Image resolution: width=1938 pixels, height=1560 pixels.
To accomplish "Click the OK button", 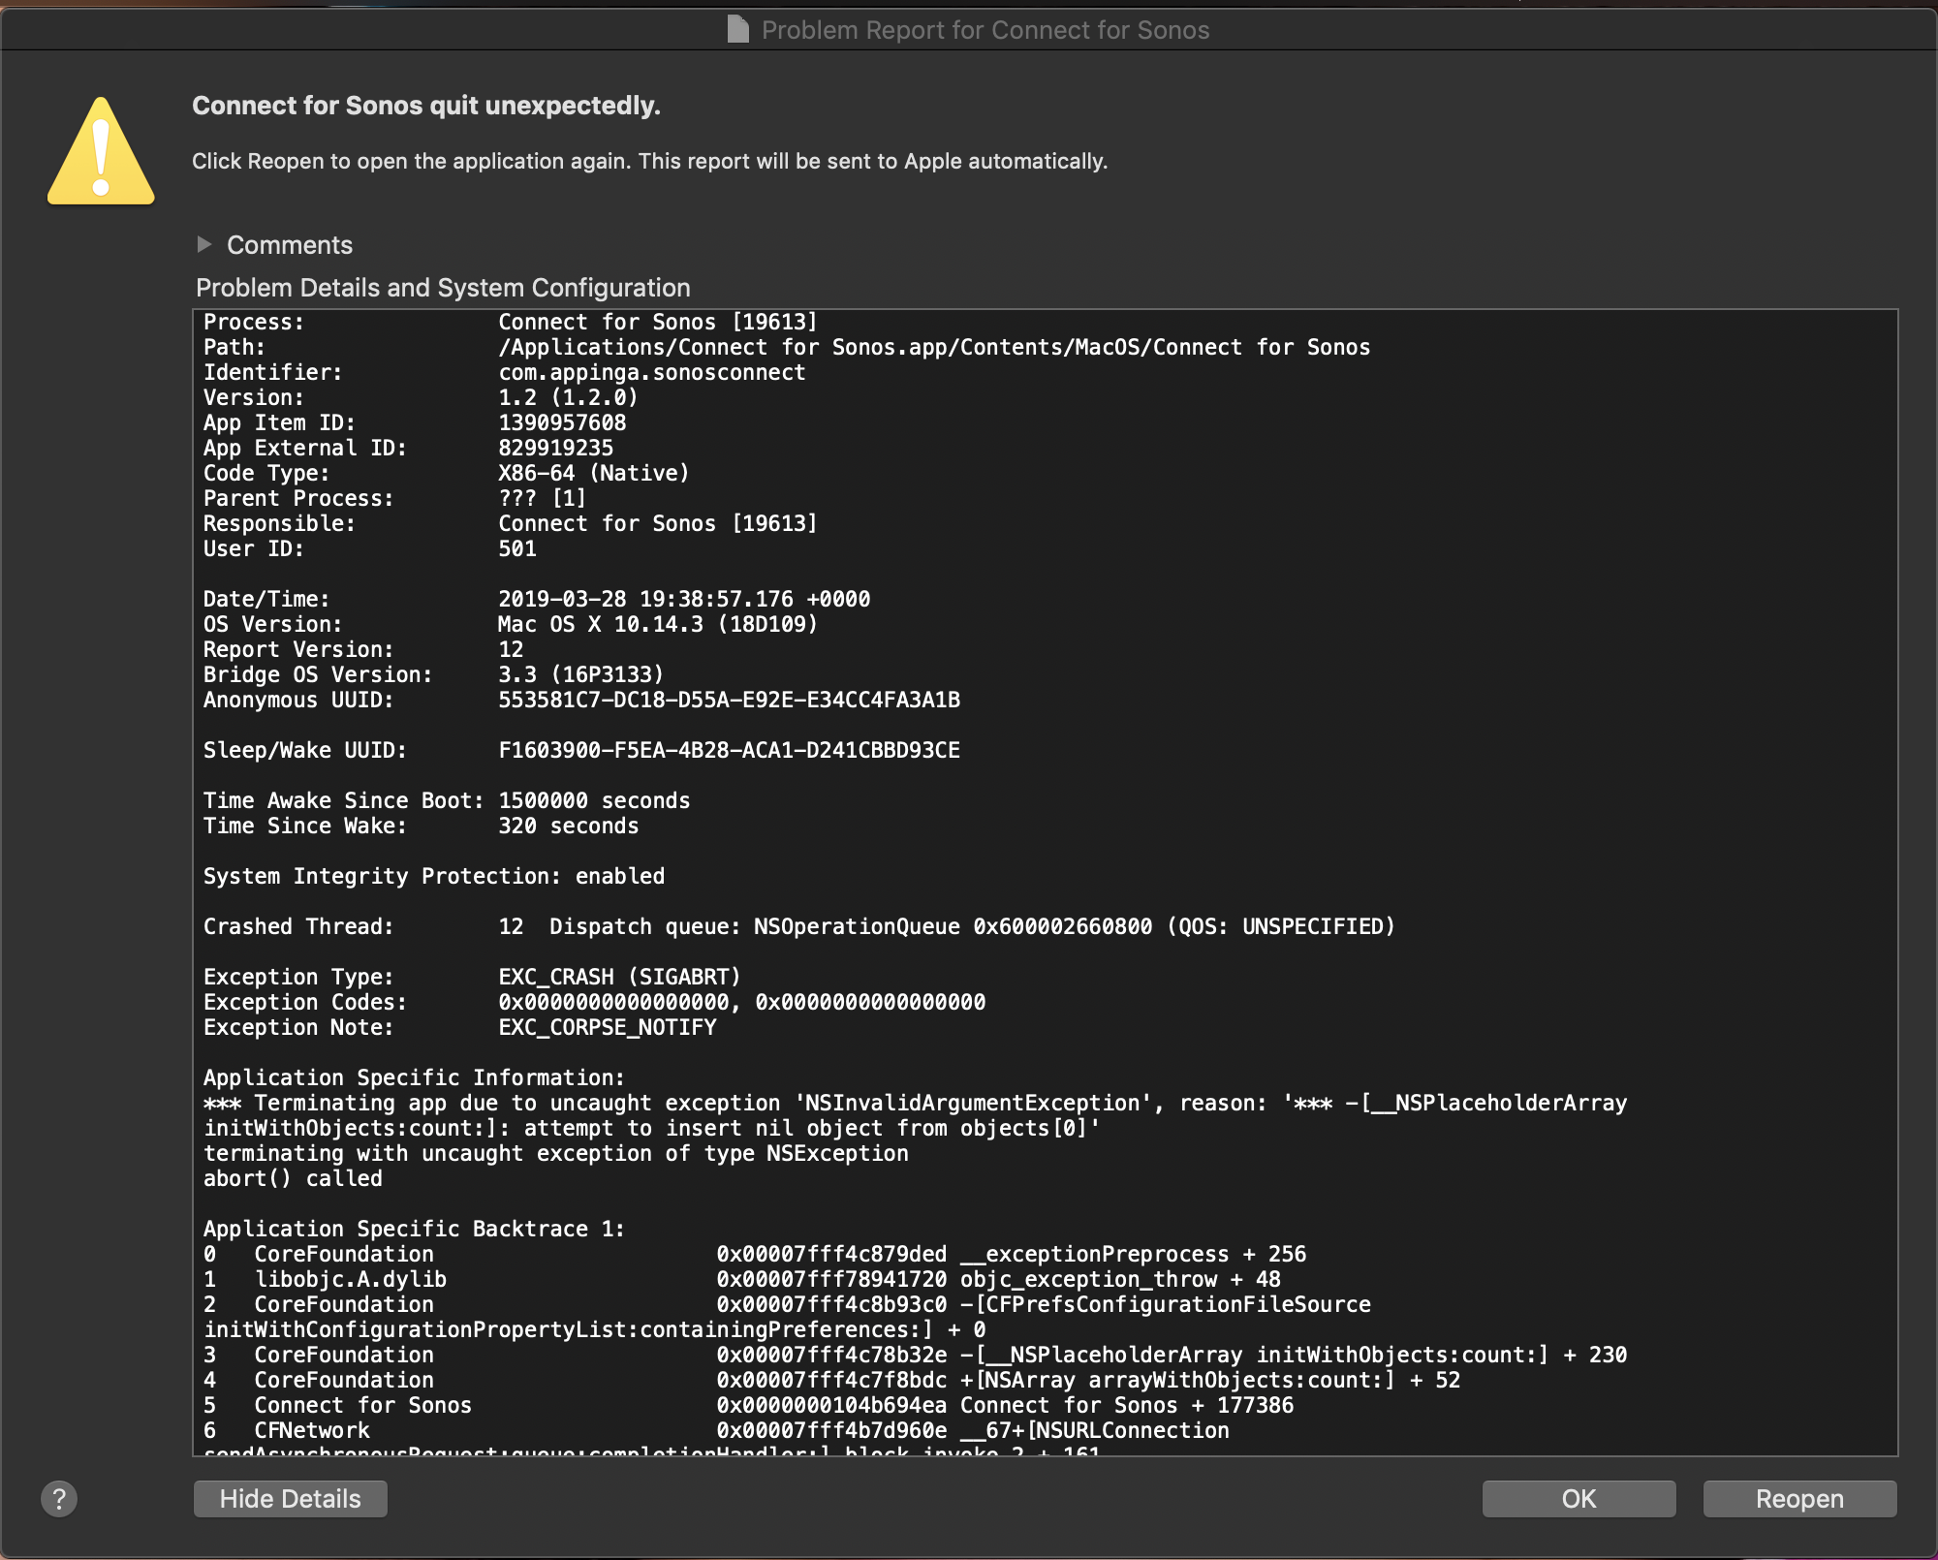I will click(x=1579, y=1499).
